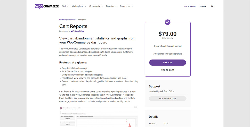Click 'Comprehensive custom date-range Reports' bullet

[82, 75]
